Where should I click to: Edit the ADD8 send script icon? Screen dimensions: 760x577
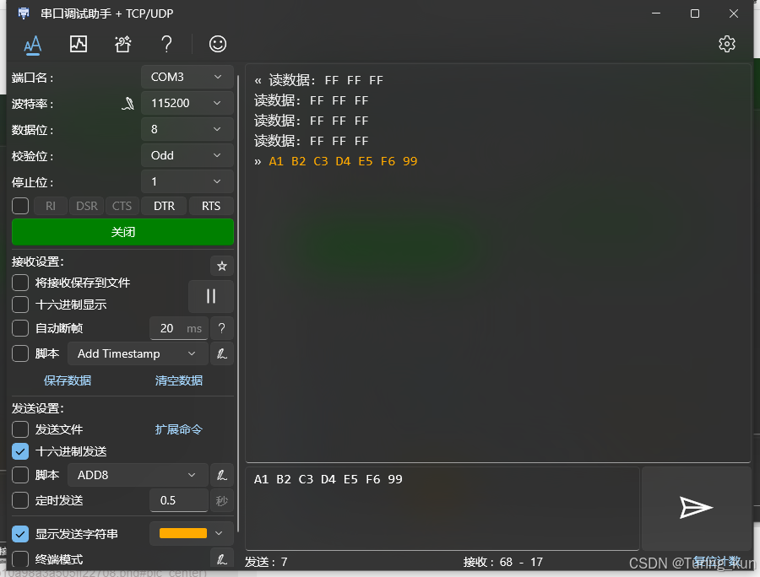(x=222, y=475)
